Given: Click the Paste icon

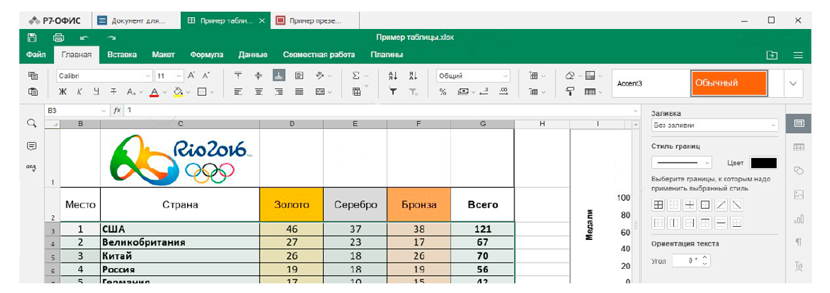Looking at the screenshot, I should pyautogui.click(x=32, y=91).
